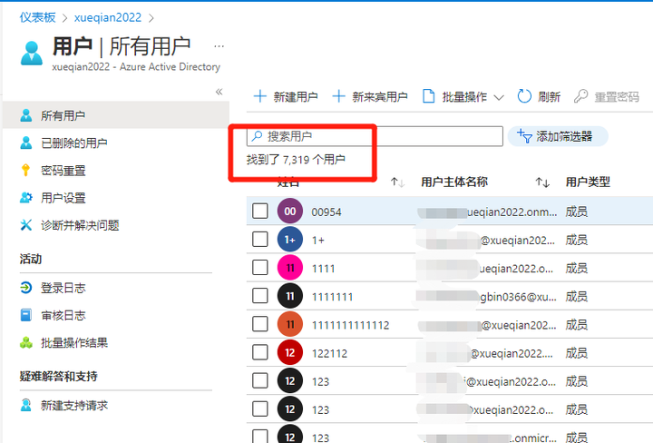The width and height of the screenshot is (653, 443).
Task: Click the 新建用户 label
Action: click(x=296, y=97)
